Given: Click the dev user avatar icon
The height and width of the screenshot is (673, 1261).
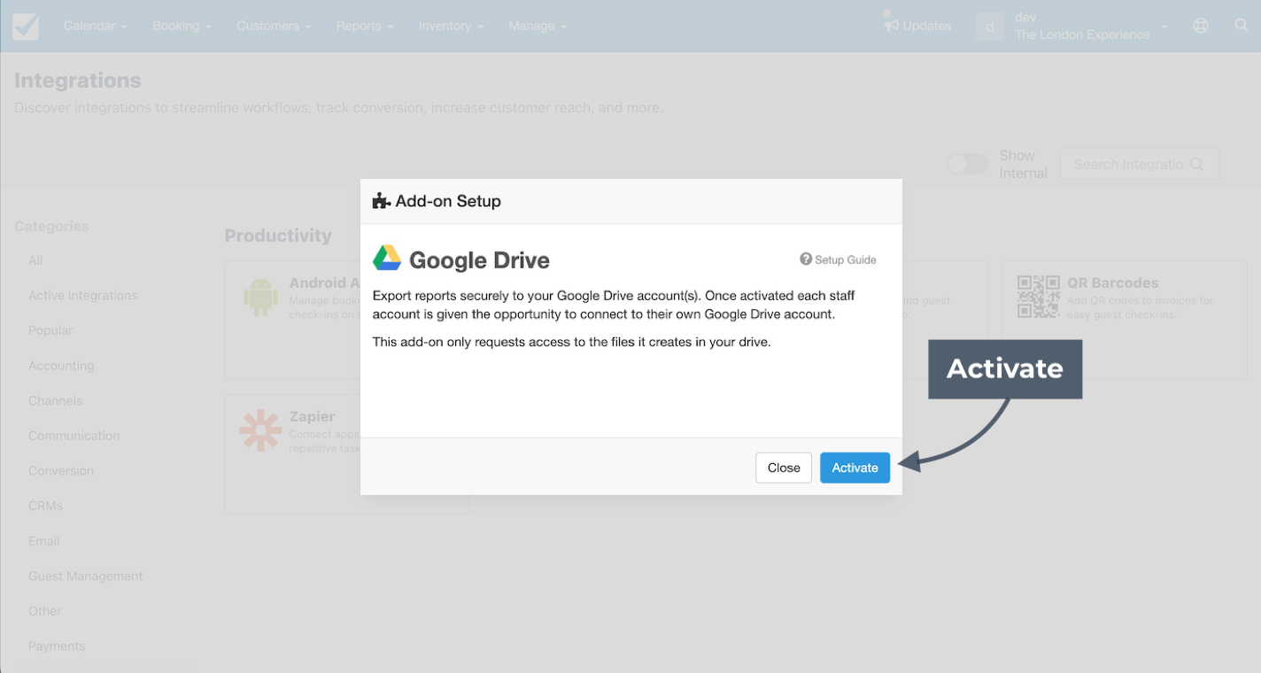Looking at the screenshot, I should [x=990, y=27].
